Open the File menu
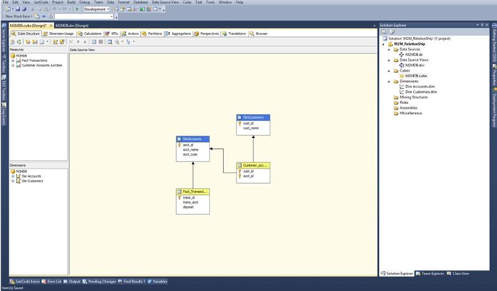The image size is (497, 291). (6, 2)
